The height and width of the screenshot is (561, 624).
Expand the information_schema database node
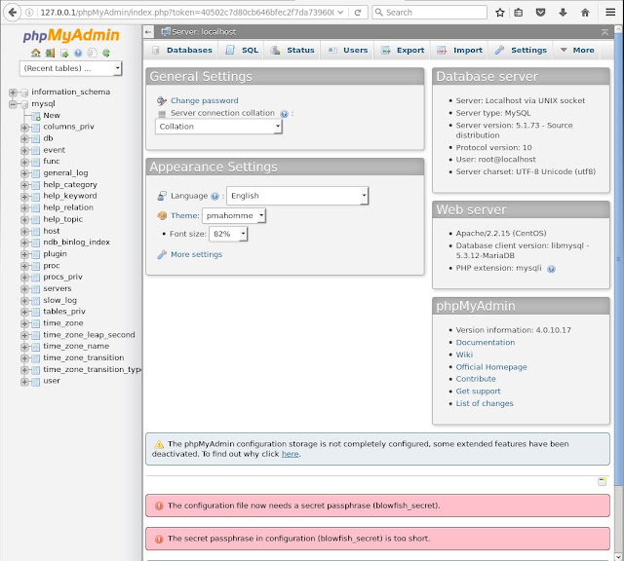coord(13,93)
